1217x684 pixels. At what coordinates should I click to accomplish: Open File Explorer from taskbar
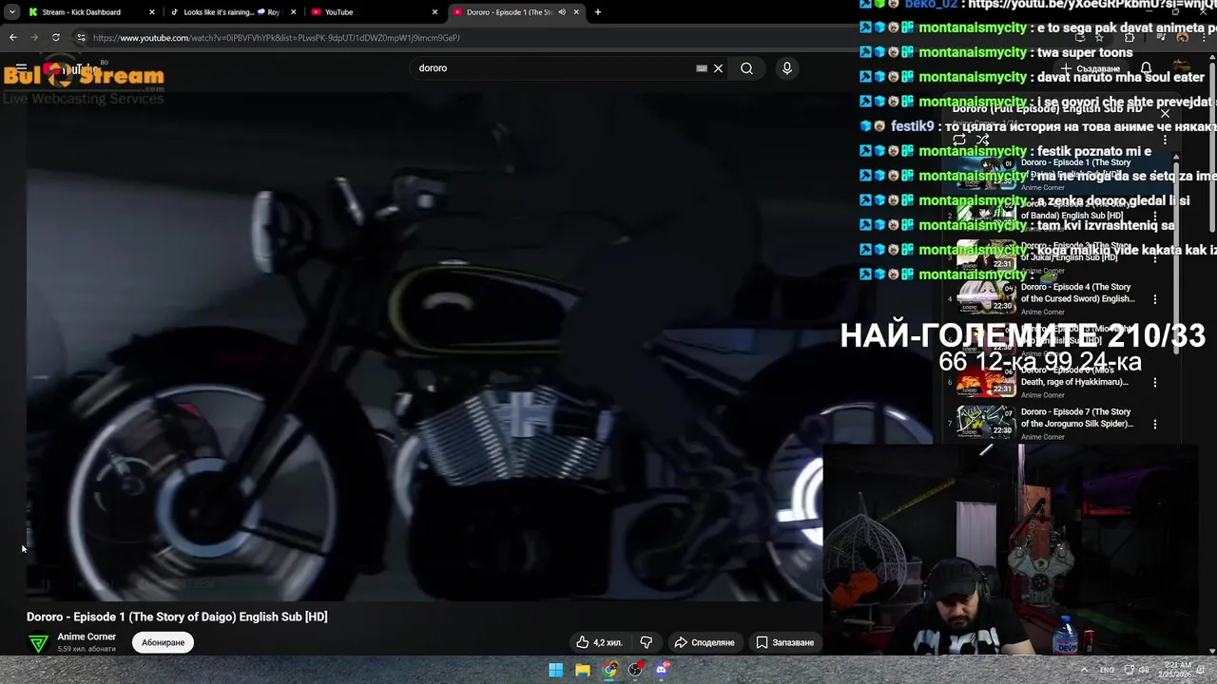(x=583, y=670)
